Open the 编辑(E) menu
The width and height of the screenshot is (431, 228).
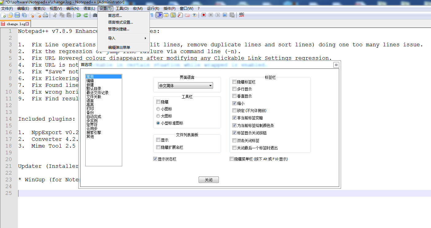point(23,9)
